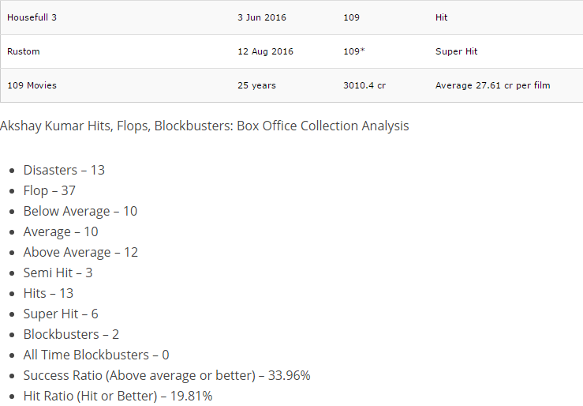This screenshot has height=406, width=583.
Task: Click the Box Office Collection Analysis heading
Action: click(204, 126)
